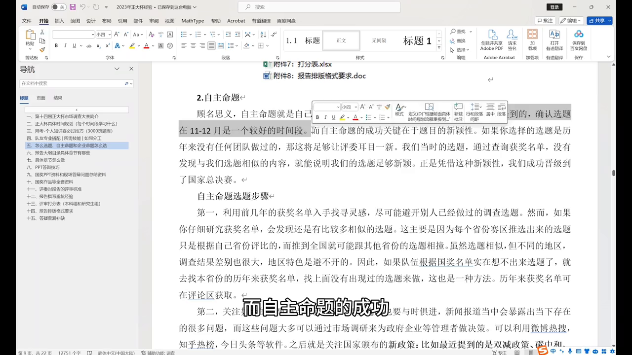Image resolution: width=632 pixels, height=355 pixels.
Task: Align text left in paragraph group
Action: coord(184,46)
